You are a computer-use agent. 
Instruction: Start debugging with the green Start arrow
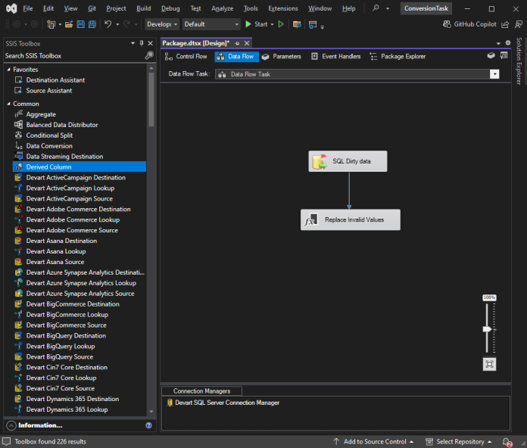(x=248, y=24)
